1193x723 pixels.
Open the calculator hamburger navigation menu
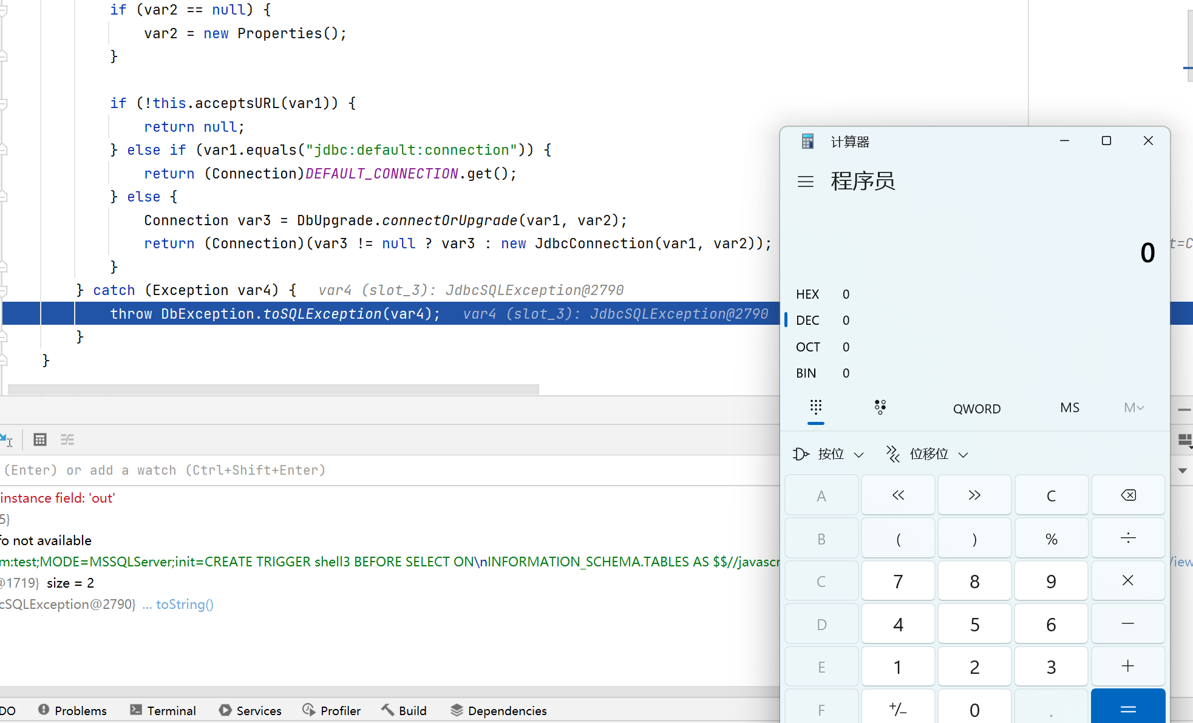tap(805, 182)
